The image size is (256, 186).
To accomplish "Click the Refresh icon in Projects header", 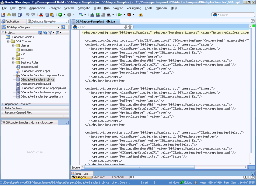I will pos(45,32).
